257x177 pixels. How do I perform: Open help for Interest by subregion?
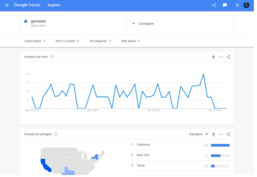pyautogui.click(x=56, y=134)
